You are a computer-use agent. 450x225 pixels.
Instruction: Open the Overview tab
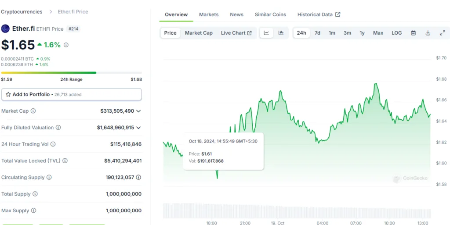pyautogui.click(x=176, y=14)
